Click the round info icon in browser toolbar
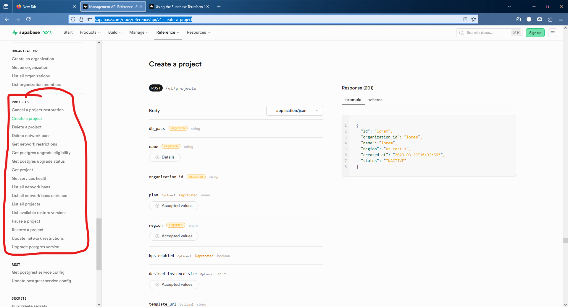The height and width of the screenshot is (307, 568). (529, 19)
